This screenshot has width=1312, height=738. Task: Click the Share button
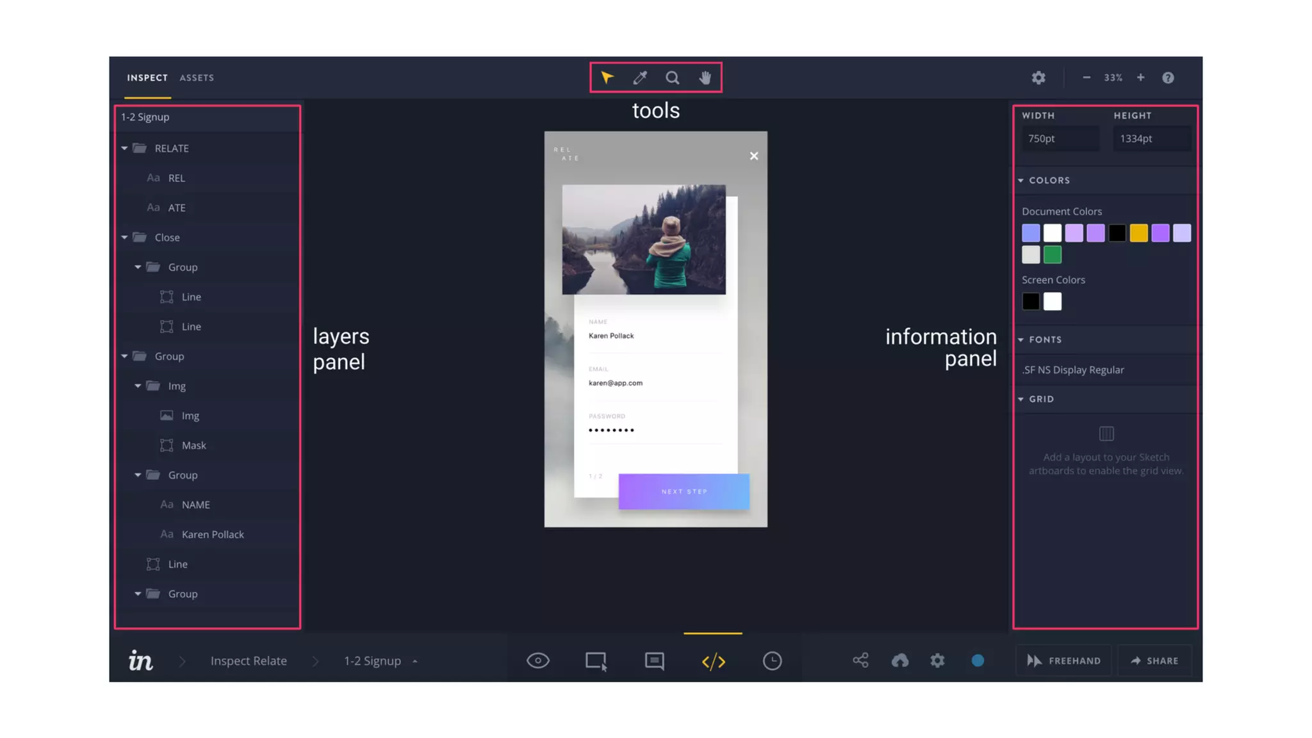click(1154, 660)
